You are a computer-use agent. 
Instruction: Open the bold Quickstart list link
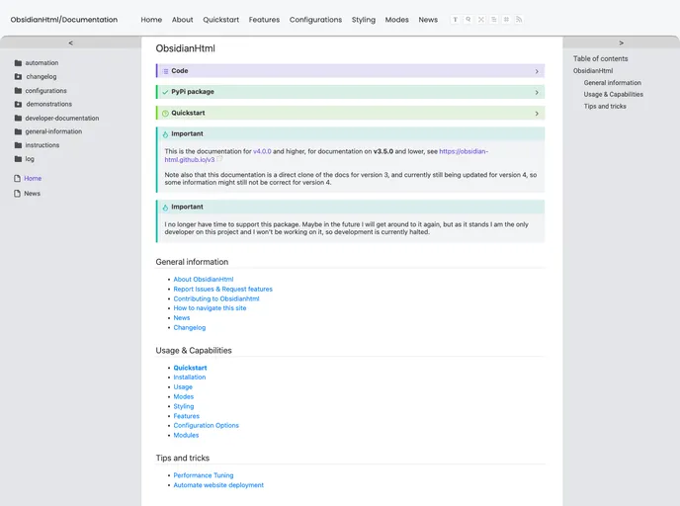click(190, 368)
